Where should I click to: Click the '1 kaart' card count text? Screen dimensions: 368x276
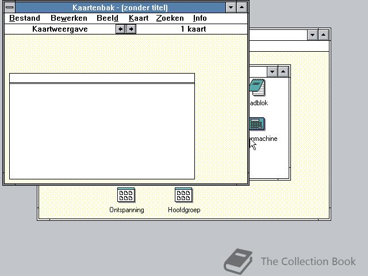[x=193, y=29]
